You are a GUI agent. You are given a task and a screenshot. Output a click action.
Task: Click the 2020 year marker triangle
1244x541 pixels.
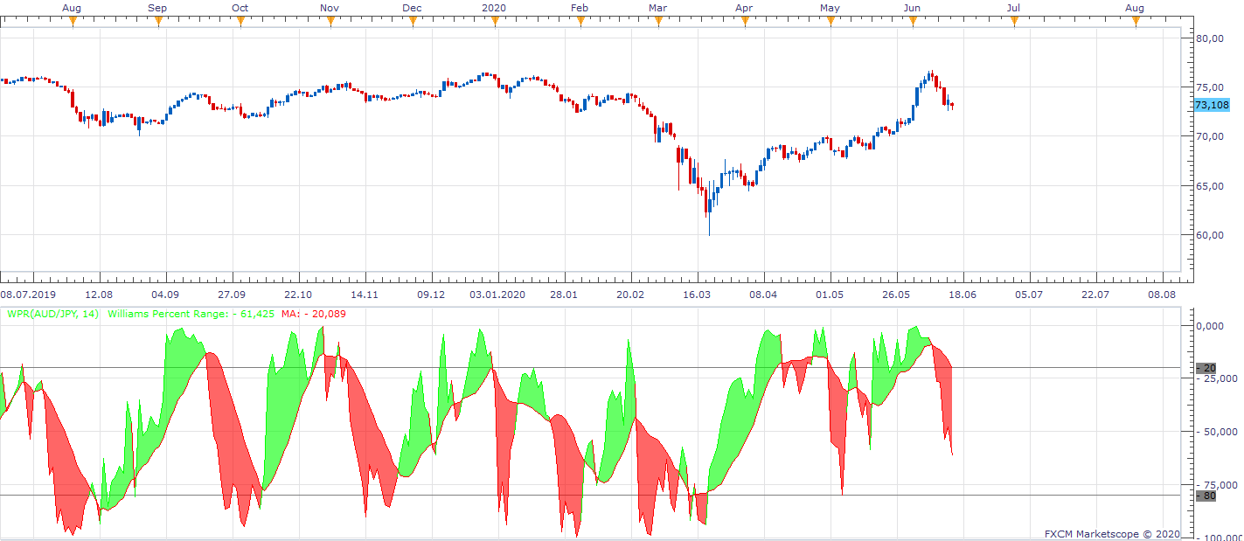tap(497, 22)
